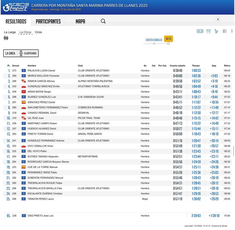The height and width of the screenshot is (230, 235).
Task: Switch to stacked rows view icon
Action: click(x=209, y=31)
